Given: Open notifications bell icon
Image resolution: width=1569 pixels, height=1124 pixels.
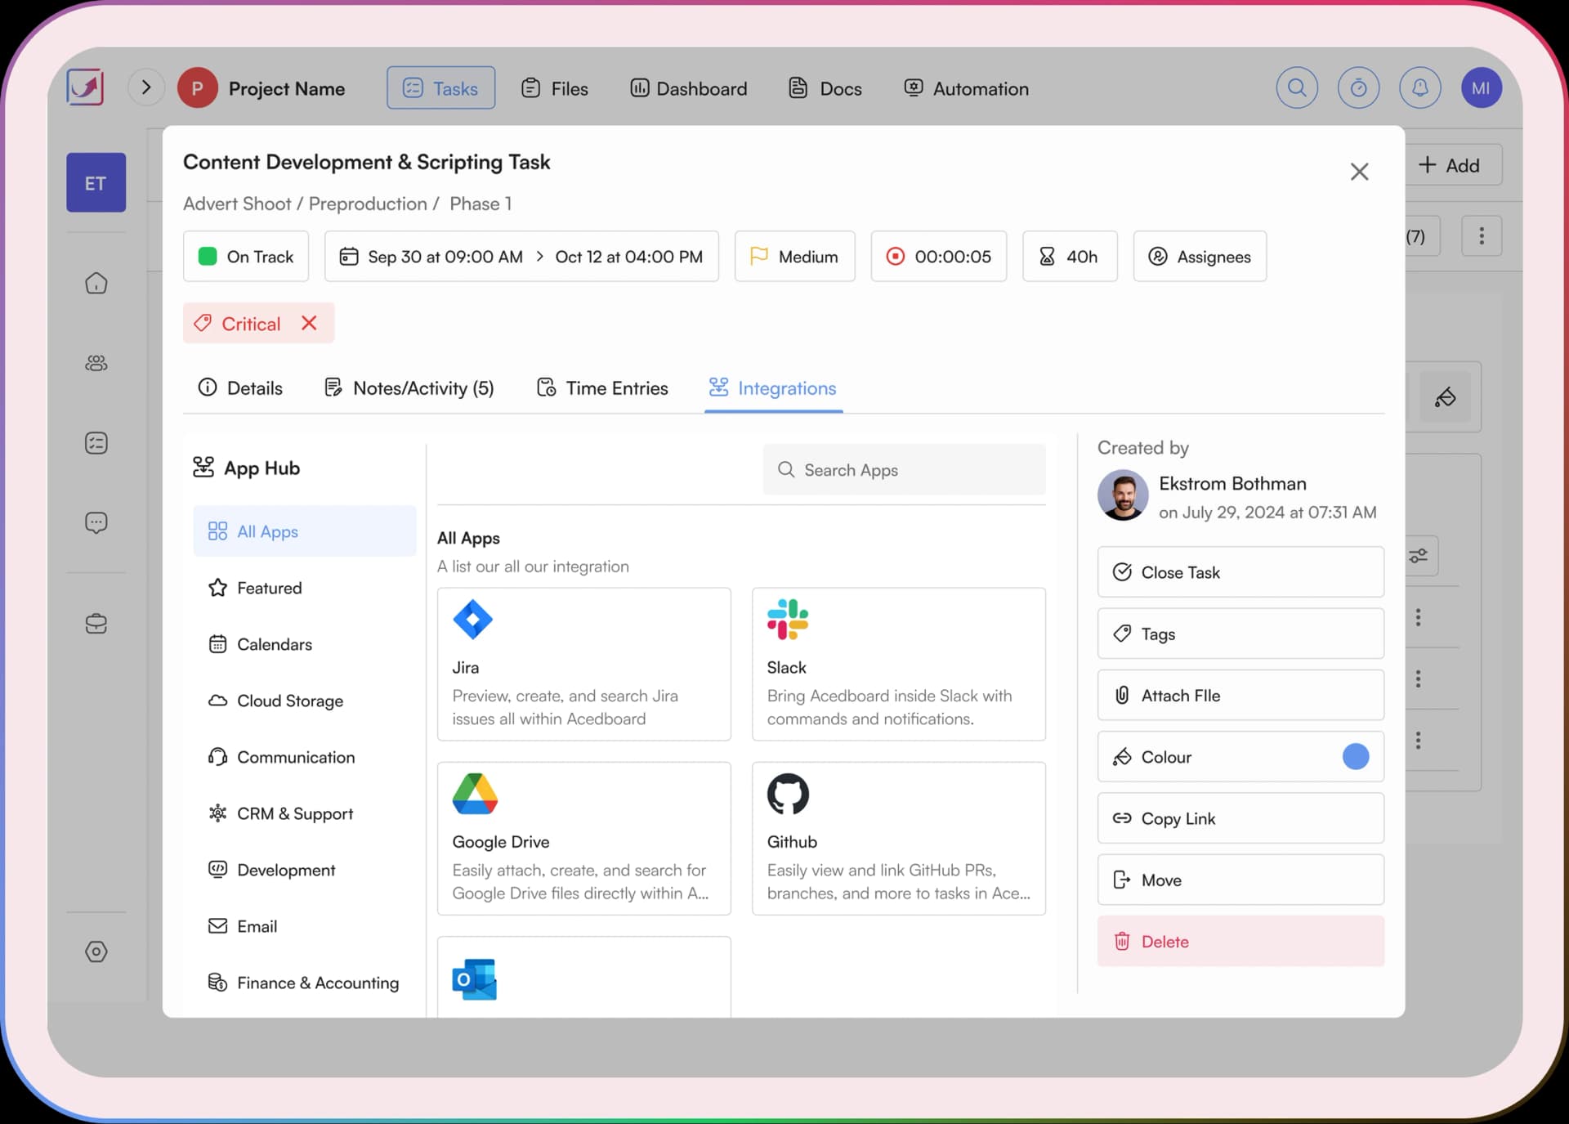Looking at the screenshot, I should [x=1420, y=87].
